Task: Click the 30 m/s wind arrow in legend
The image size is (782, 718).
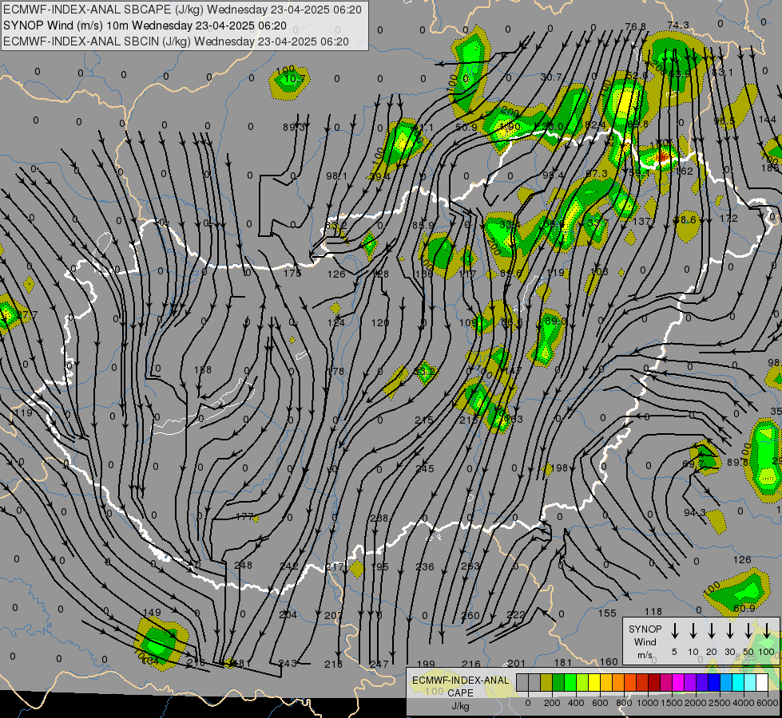Action: pyautogui.click(x=729, y=630)
